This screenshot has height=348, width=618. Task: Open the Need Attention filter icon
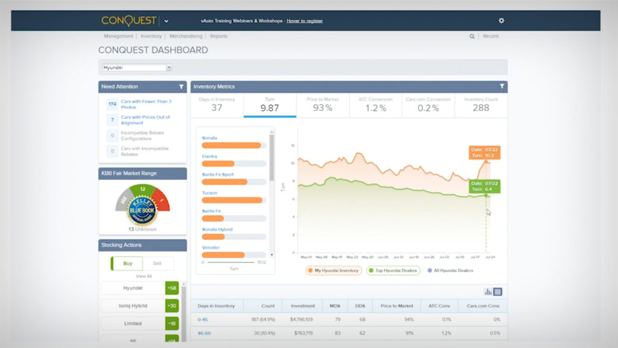pyautogui.click(x=181, y=87)
